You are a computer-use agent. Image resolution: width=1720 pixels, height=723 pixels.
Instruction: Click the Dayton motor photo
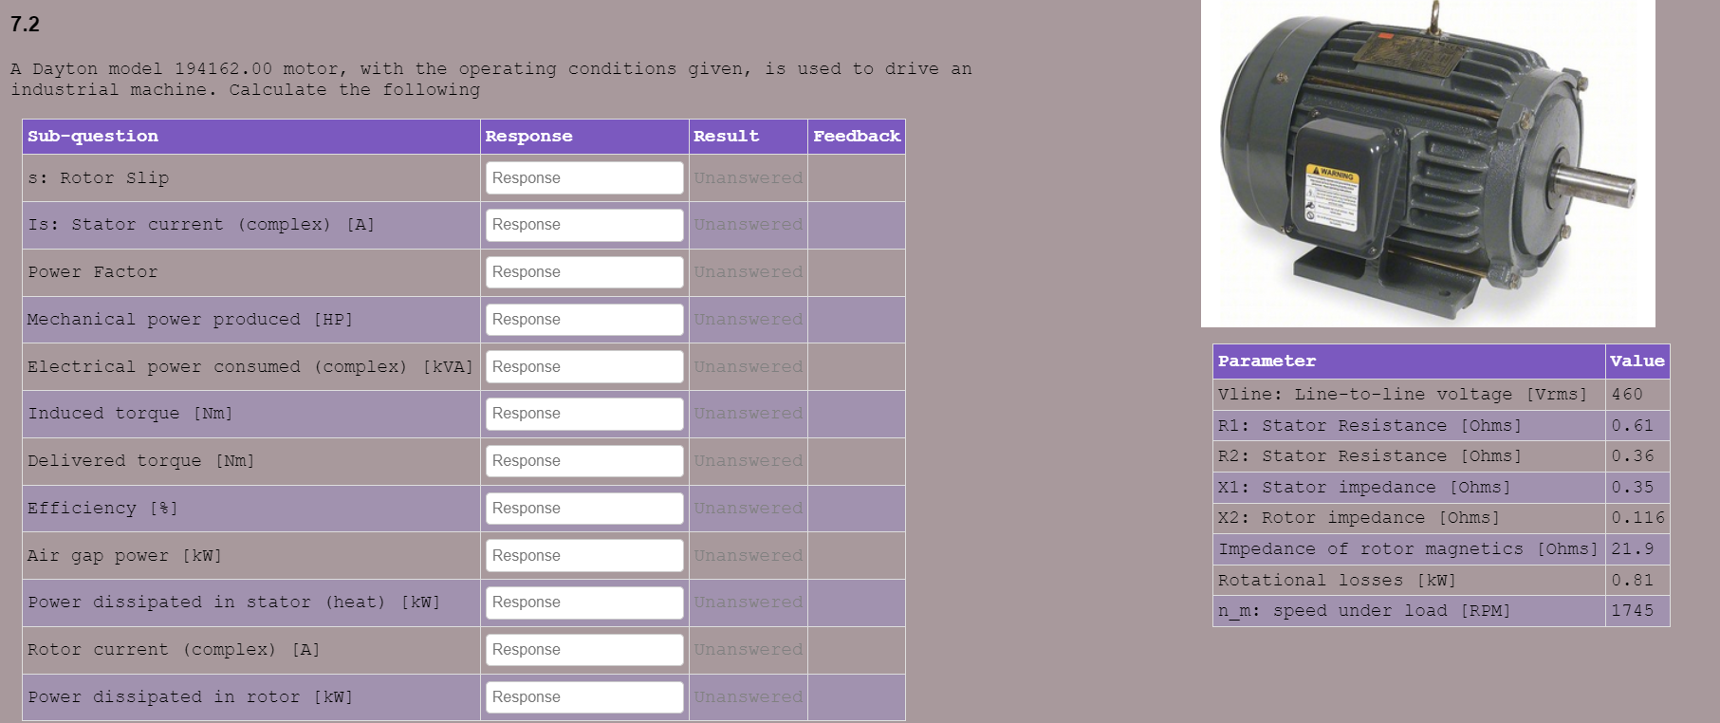pyautogui.click(x=1428, y=163)
